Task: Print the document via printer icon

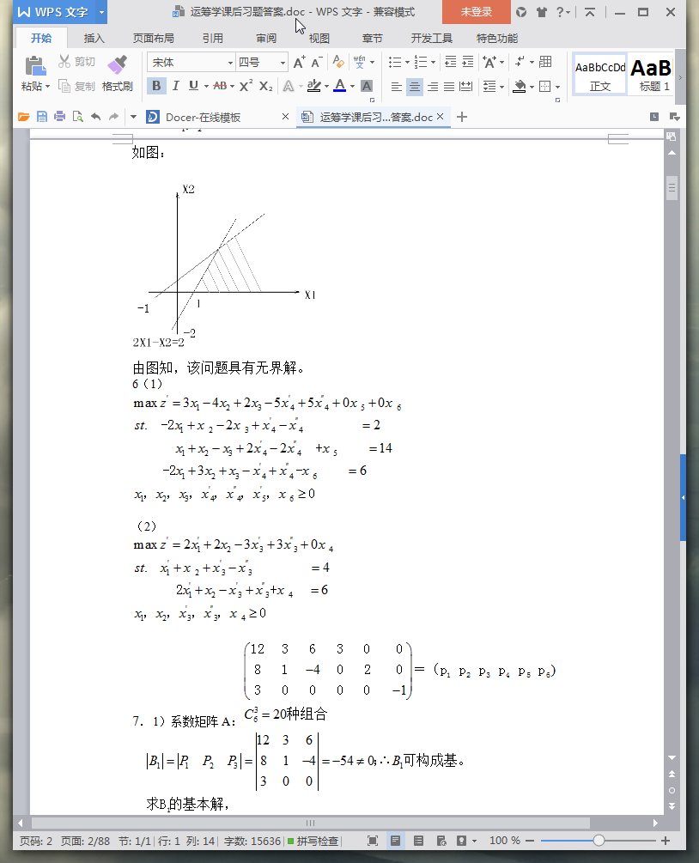Action: tap(59, 117)
